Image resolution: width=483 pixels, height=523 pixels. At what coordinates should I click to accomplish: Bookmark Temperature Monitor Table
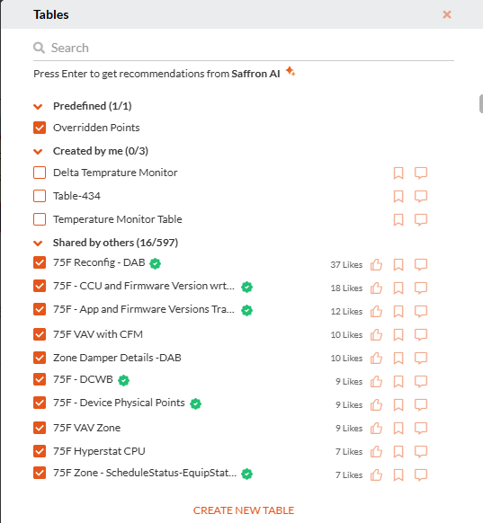pos(398,219)
